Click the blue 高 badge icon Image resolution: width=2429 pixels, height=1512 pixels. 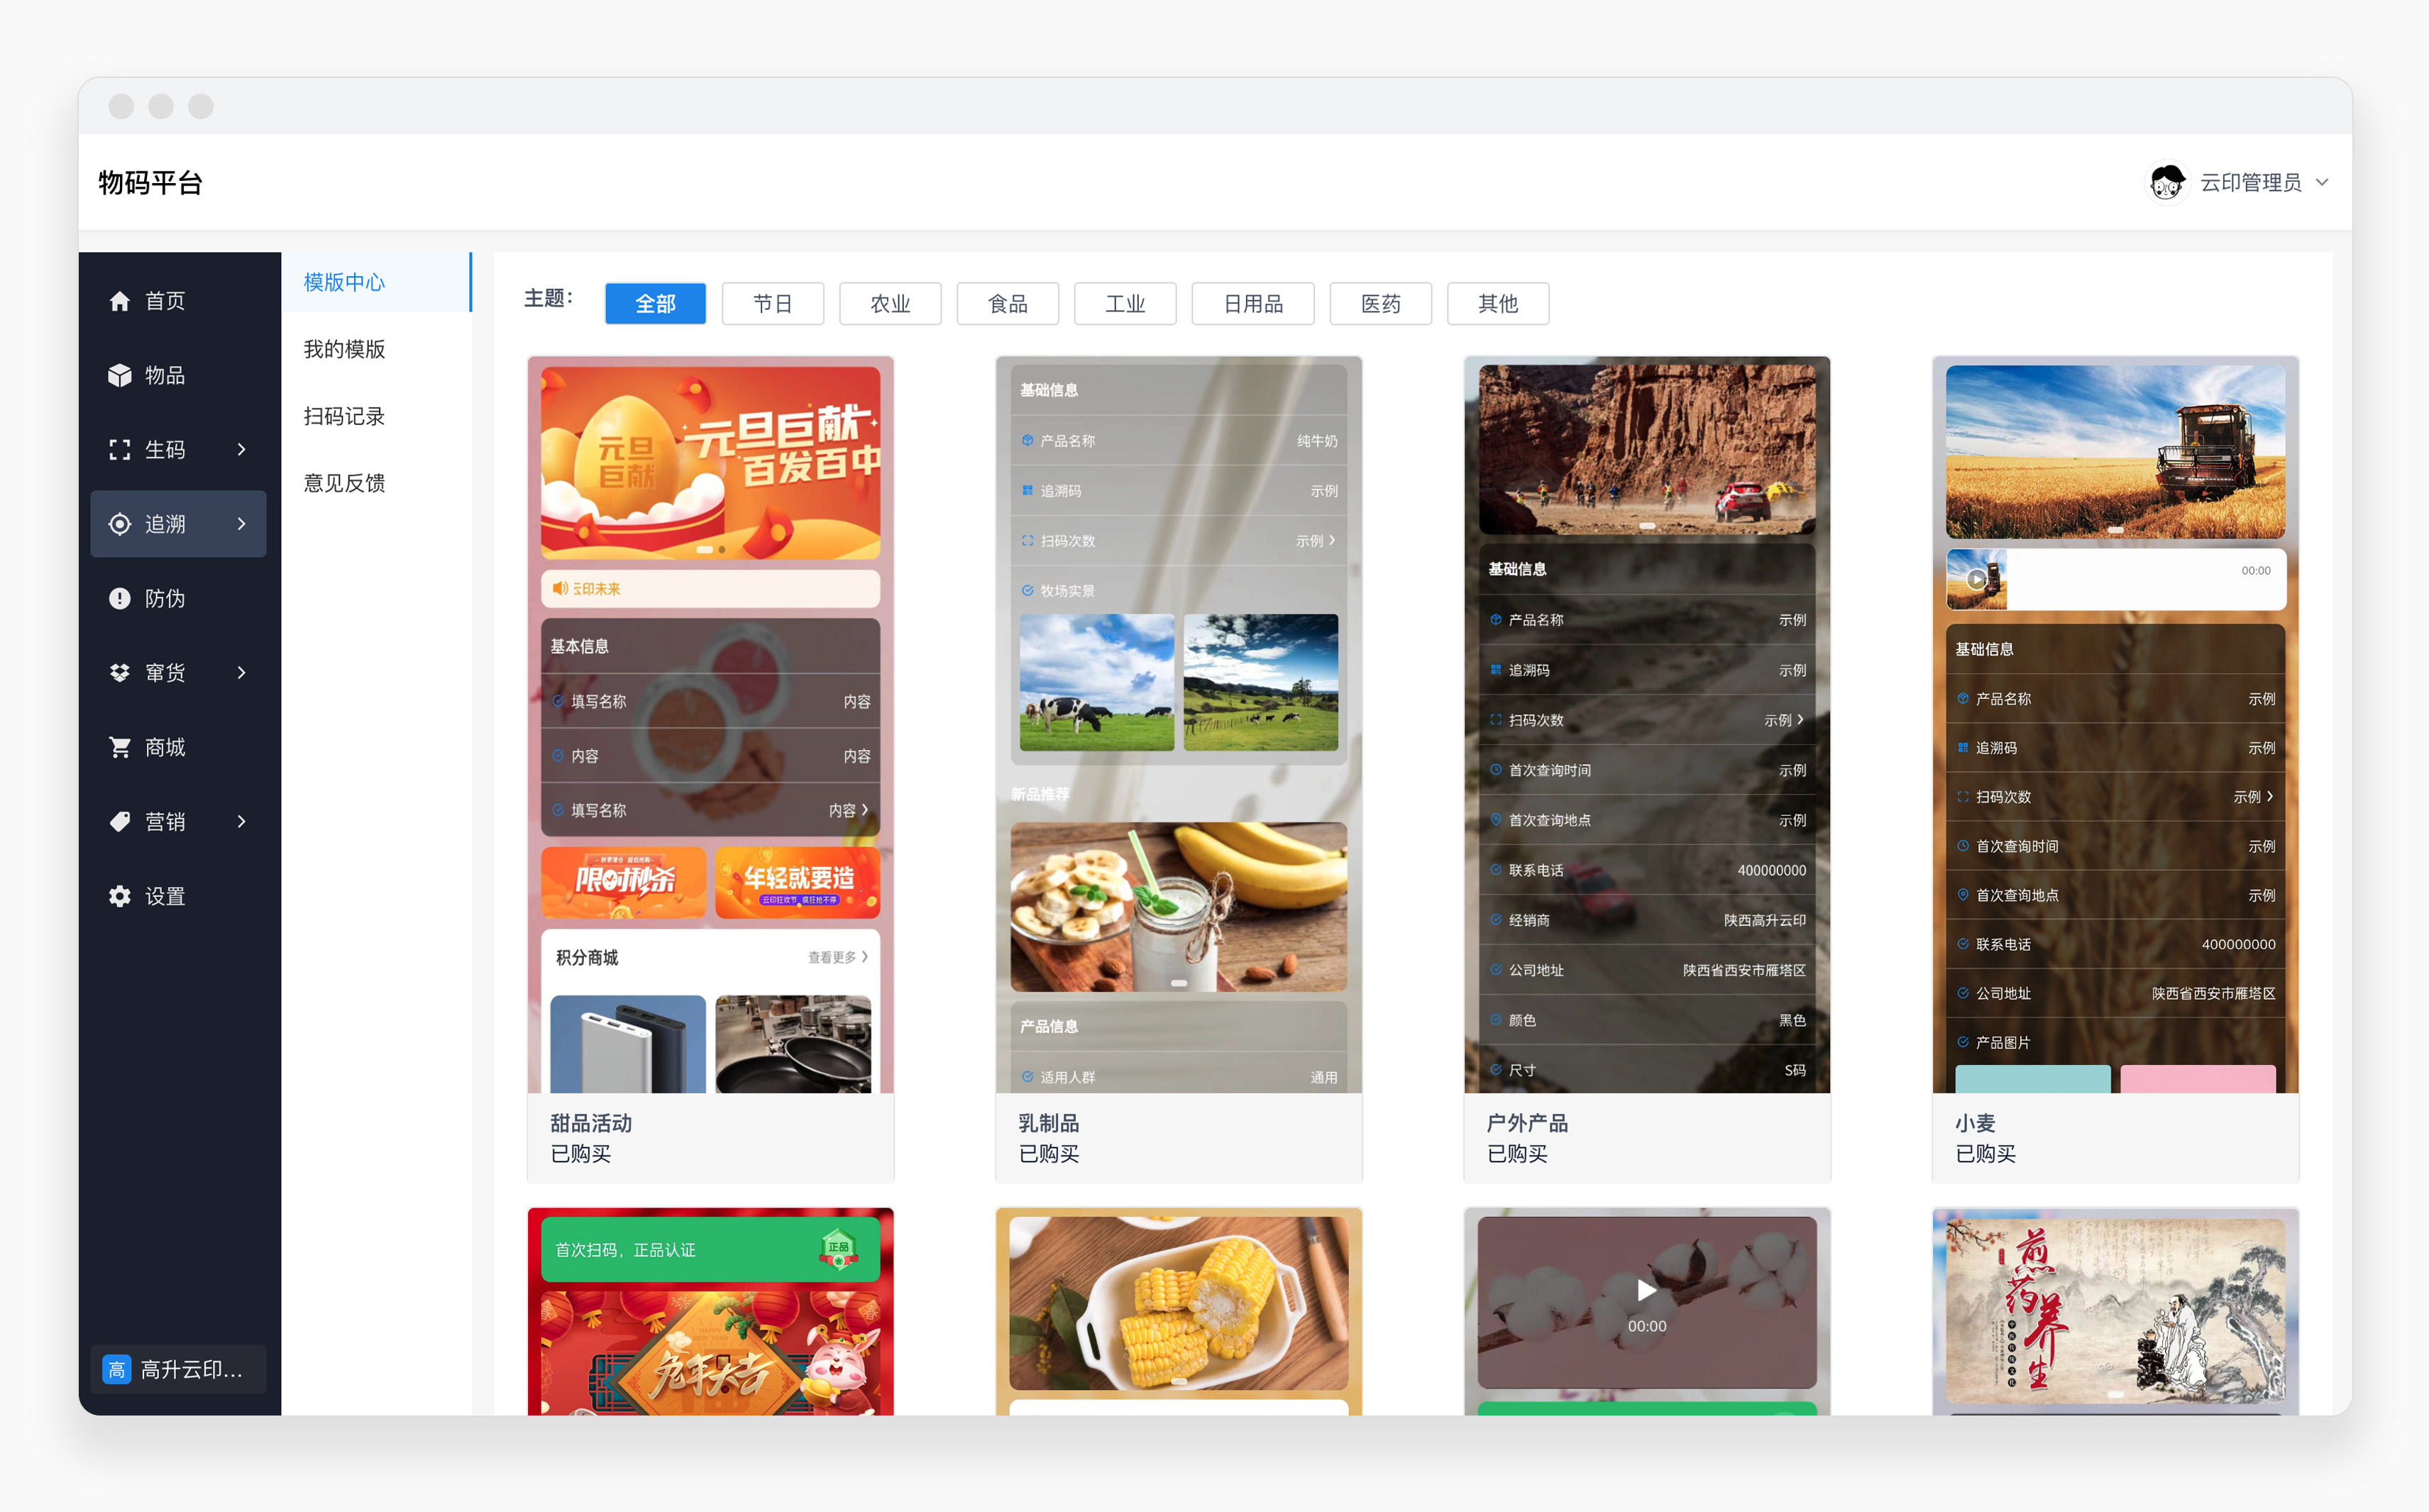(117, 1369)
